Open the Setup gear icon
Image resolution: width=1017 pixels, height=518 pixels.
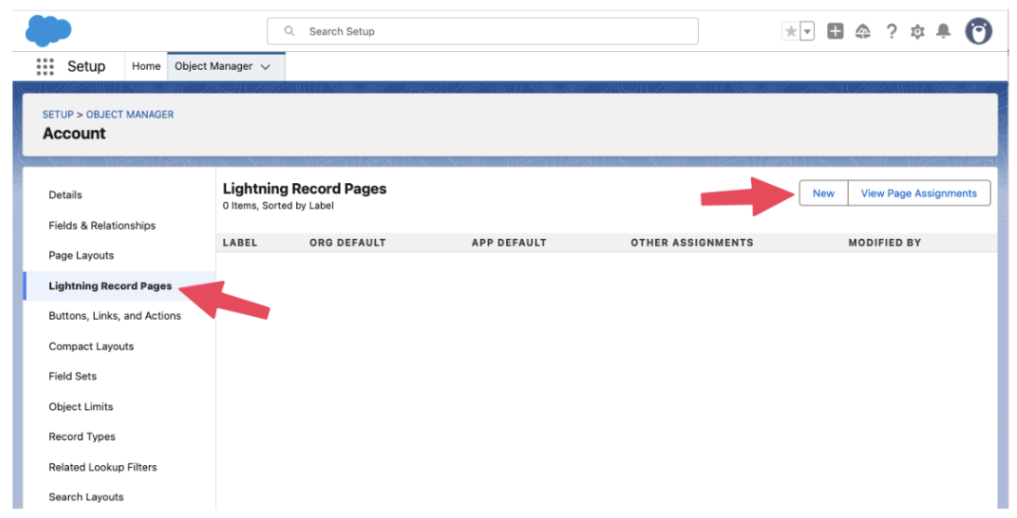coord(917,32)
